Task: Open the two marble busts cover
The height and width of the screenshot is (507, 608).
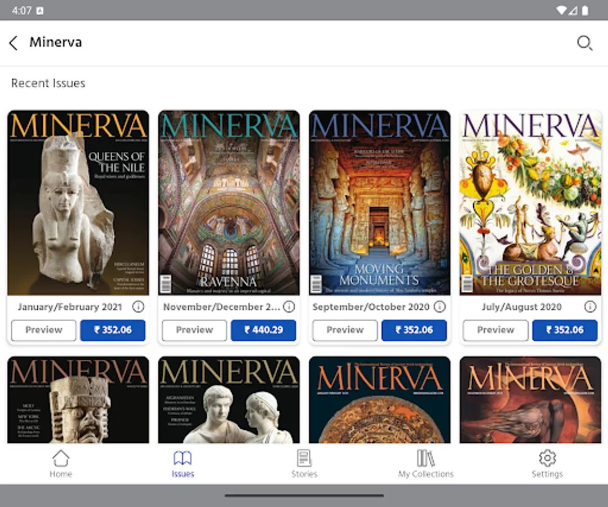Action: point(229,400)
